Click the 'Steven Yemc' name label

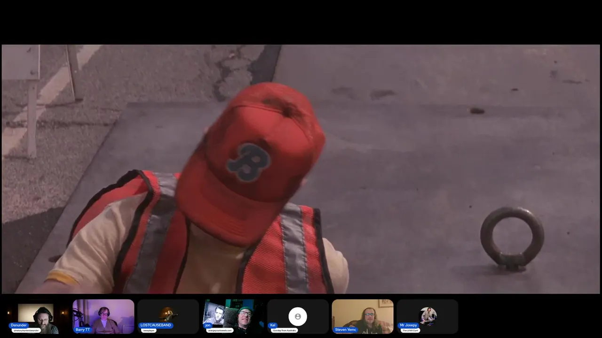click(x=346, y=330)
